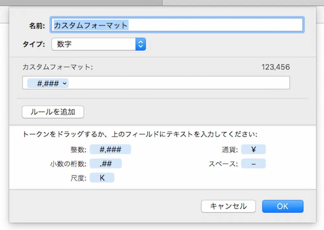
Task: Click the キャンセル button
Action: pyautogui.click(x=228, y=206)
